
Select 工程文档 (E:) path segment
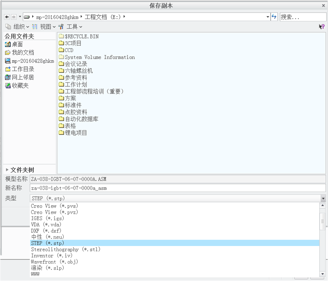(x=103, y=17)
